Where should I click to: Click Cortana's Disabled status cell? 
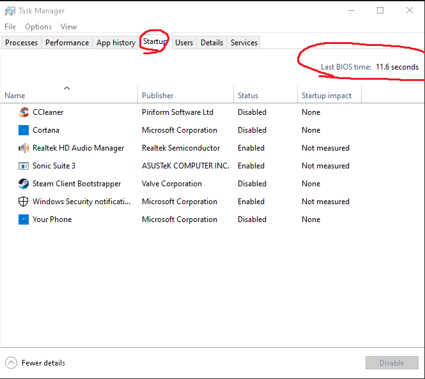point(252,130)
